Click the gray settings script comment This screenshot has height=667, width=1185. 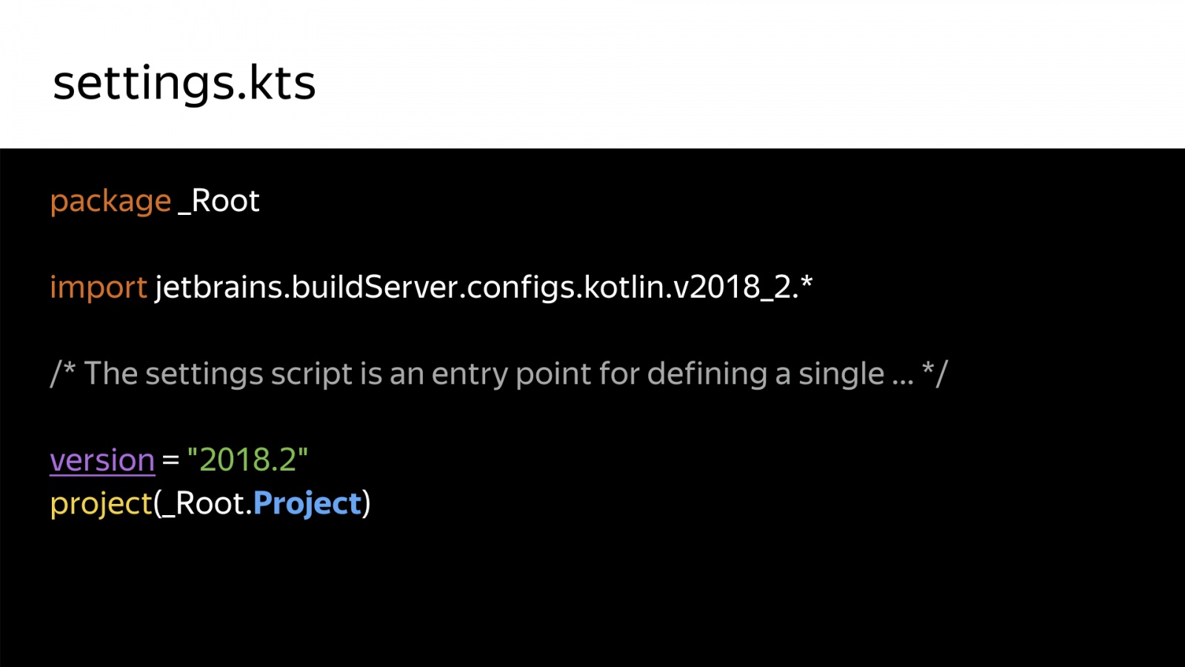pos(498,374)
